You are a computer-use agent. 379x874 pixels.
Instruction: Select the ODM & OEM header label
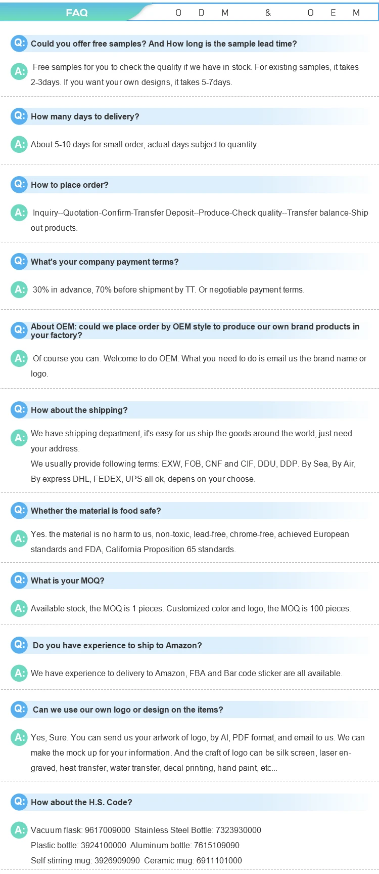267,13
